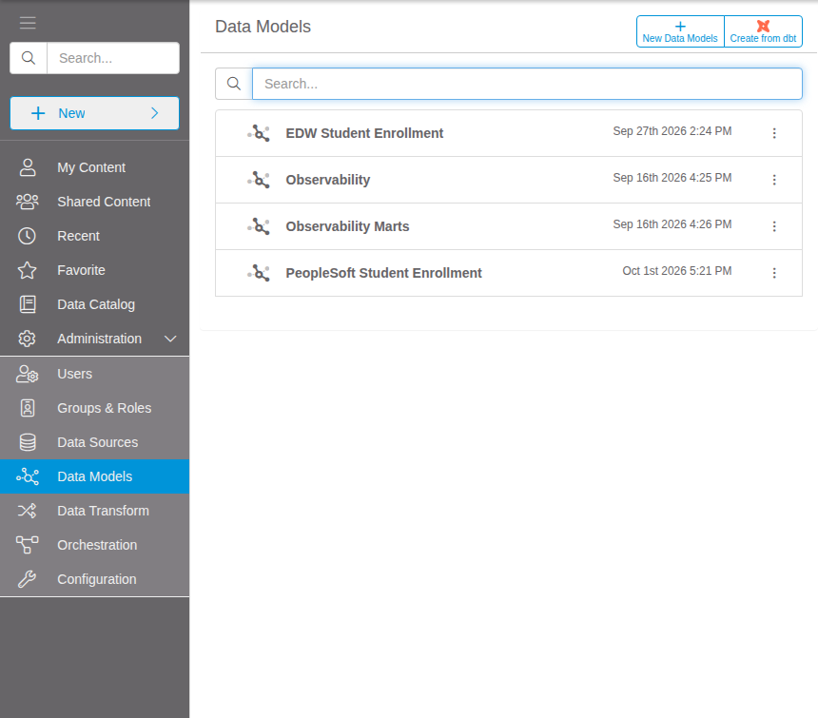
Task: Click the EDW Student Enrollment model icon
Action: coord(259,133)
